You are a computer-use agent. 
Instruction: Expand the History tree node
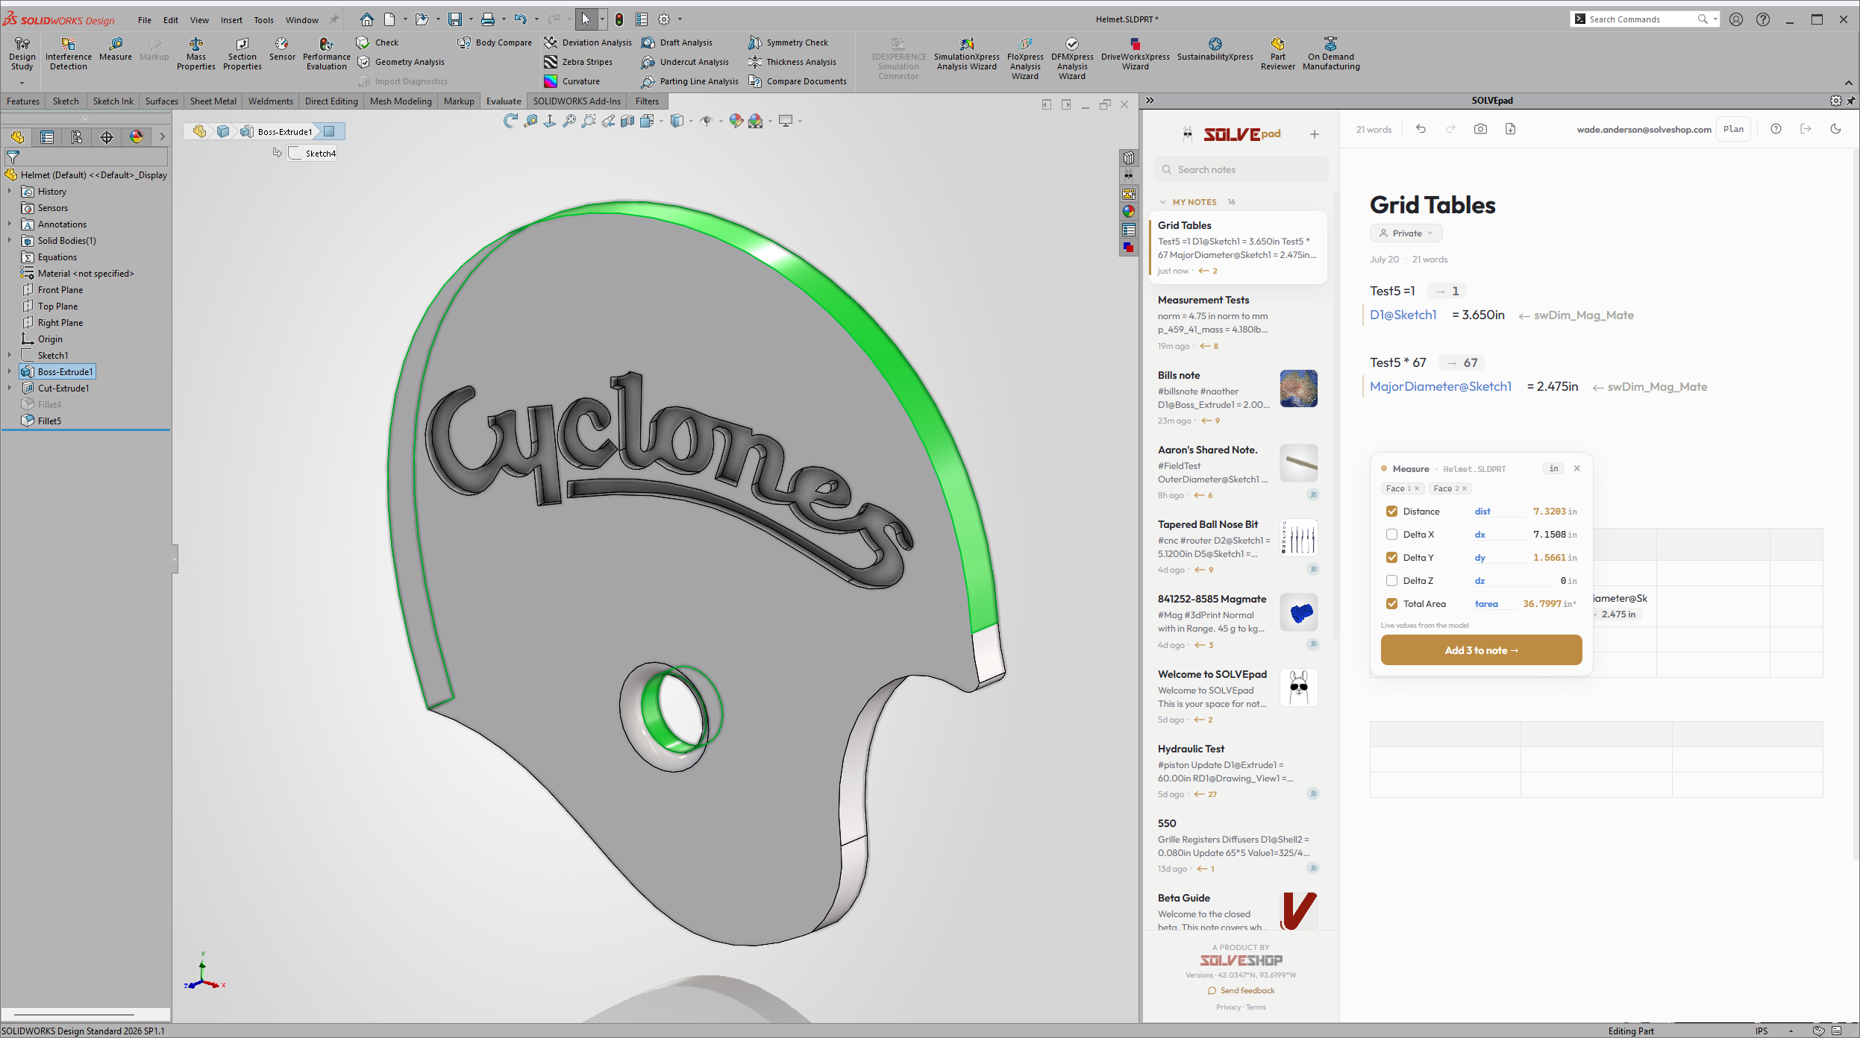(x=10, y=192)
